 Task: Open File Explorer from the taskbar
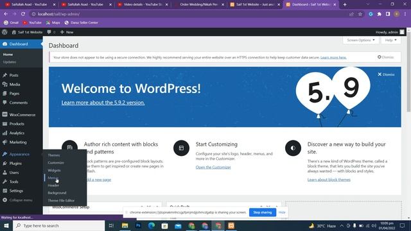125,225
